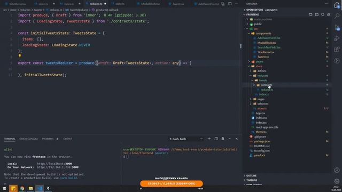Image resolution: width=342 pixels, height=192 pixels.
Task: Expand the node_modules folder
Action: (263, 19)
